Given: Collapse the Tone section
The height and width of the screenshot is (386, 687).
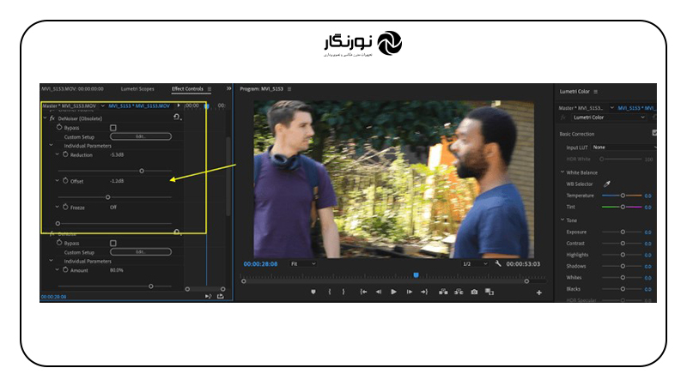Looking at the screenshot, I should pyautogui.click(x=562, y=220).
